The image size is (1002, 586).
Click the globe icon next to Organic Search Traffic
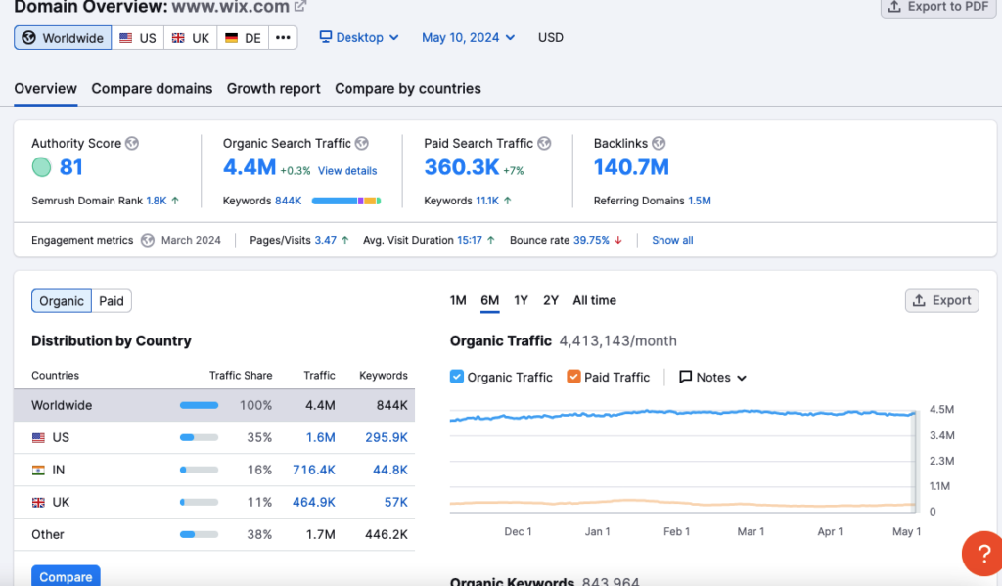click(x=362, y=143)
